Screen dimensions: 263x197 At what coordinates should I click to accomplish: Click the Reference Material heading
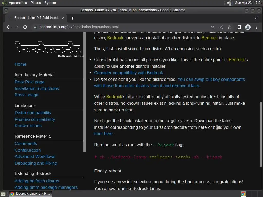coord(33,136)
